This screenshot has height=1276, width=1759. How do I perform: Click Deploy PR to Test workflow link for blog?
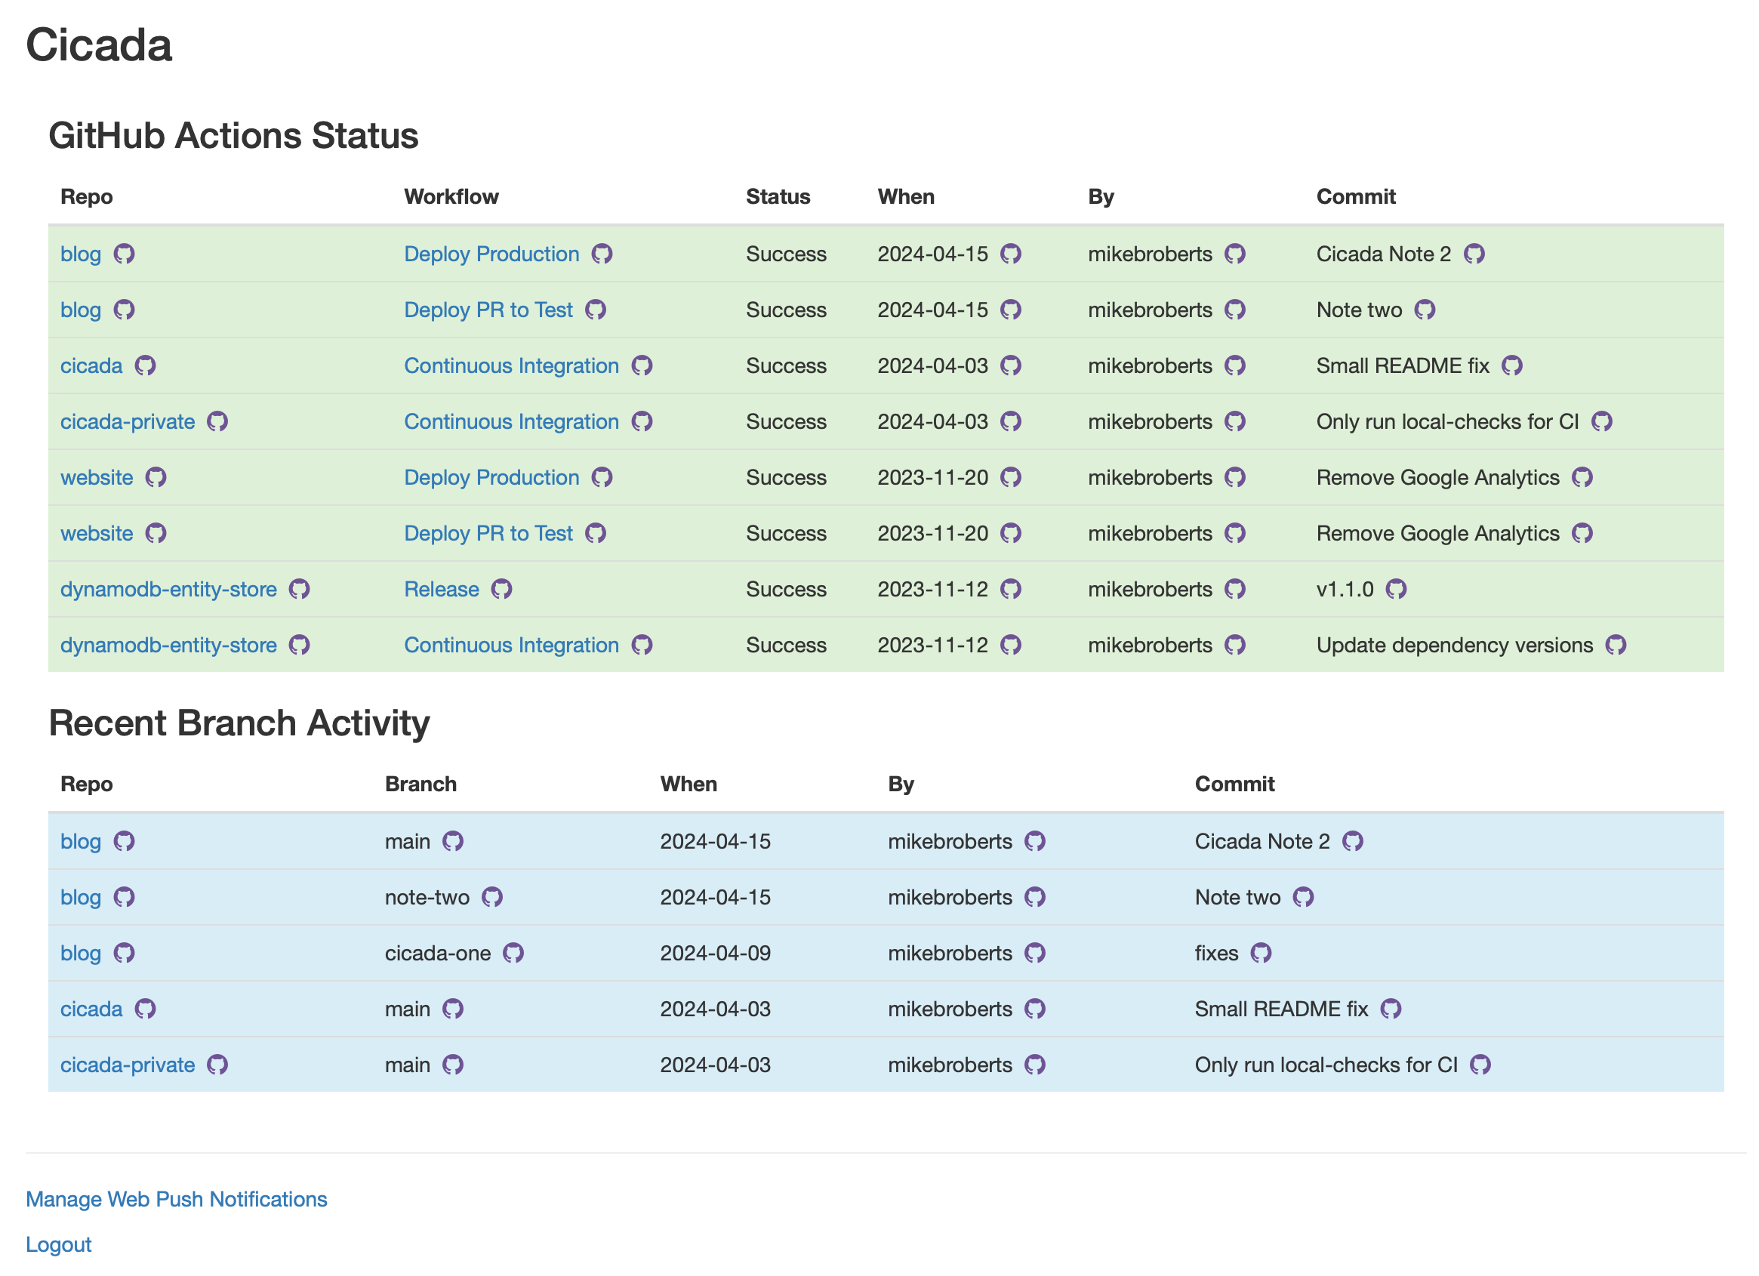[488, 310]
